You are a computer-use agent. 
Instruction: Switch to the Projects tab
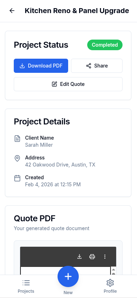[x=26, y=286]
